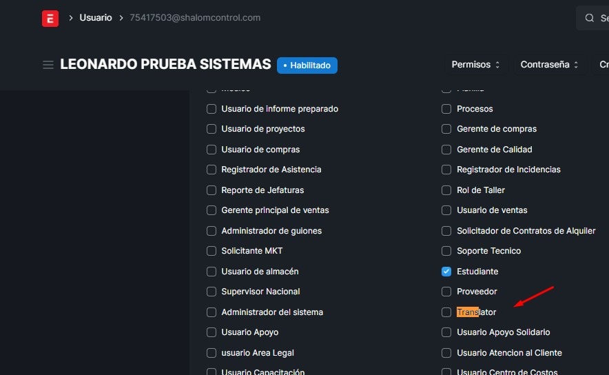Enable the Soporte Tecnico role

click(446, 251)
